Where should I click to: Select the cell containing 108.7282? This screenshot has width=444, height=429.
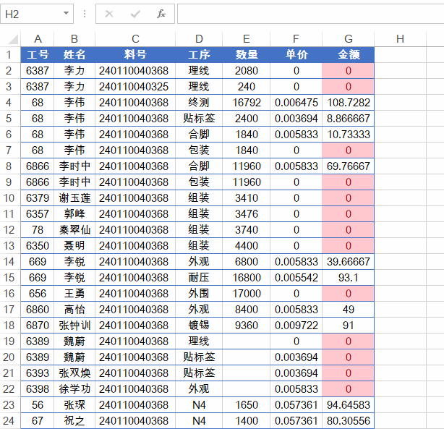coord(349,103)
